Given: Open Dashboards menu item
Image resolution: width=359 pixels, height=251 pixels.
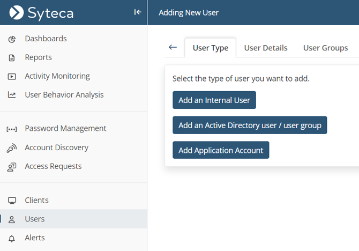Looking at the screenshot, I should (46, 39).
